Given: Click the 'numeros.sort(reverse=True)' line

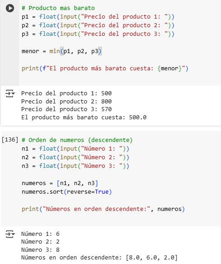Looking at the screenshot, I should click(x=66, y=192).
